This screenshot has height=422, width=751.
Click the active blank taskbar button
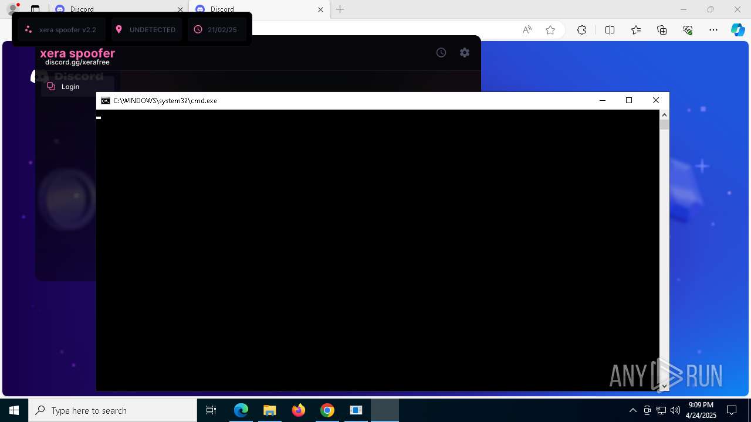(385, 410)
